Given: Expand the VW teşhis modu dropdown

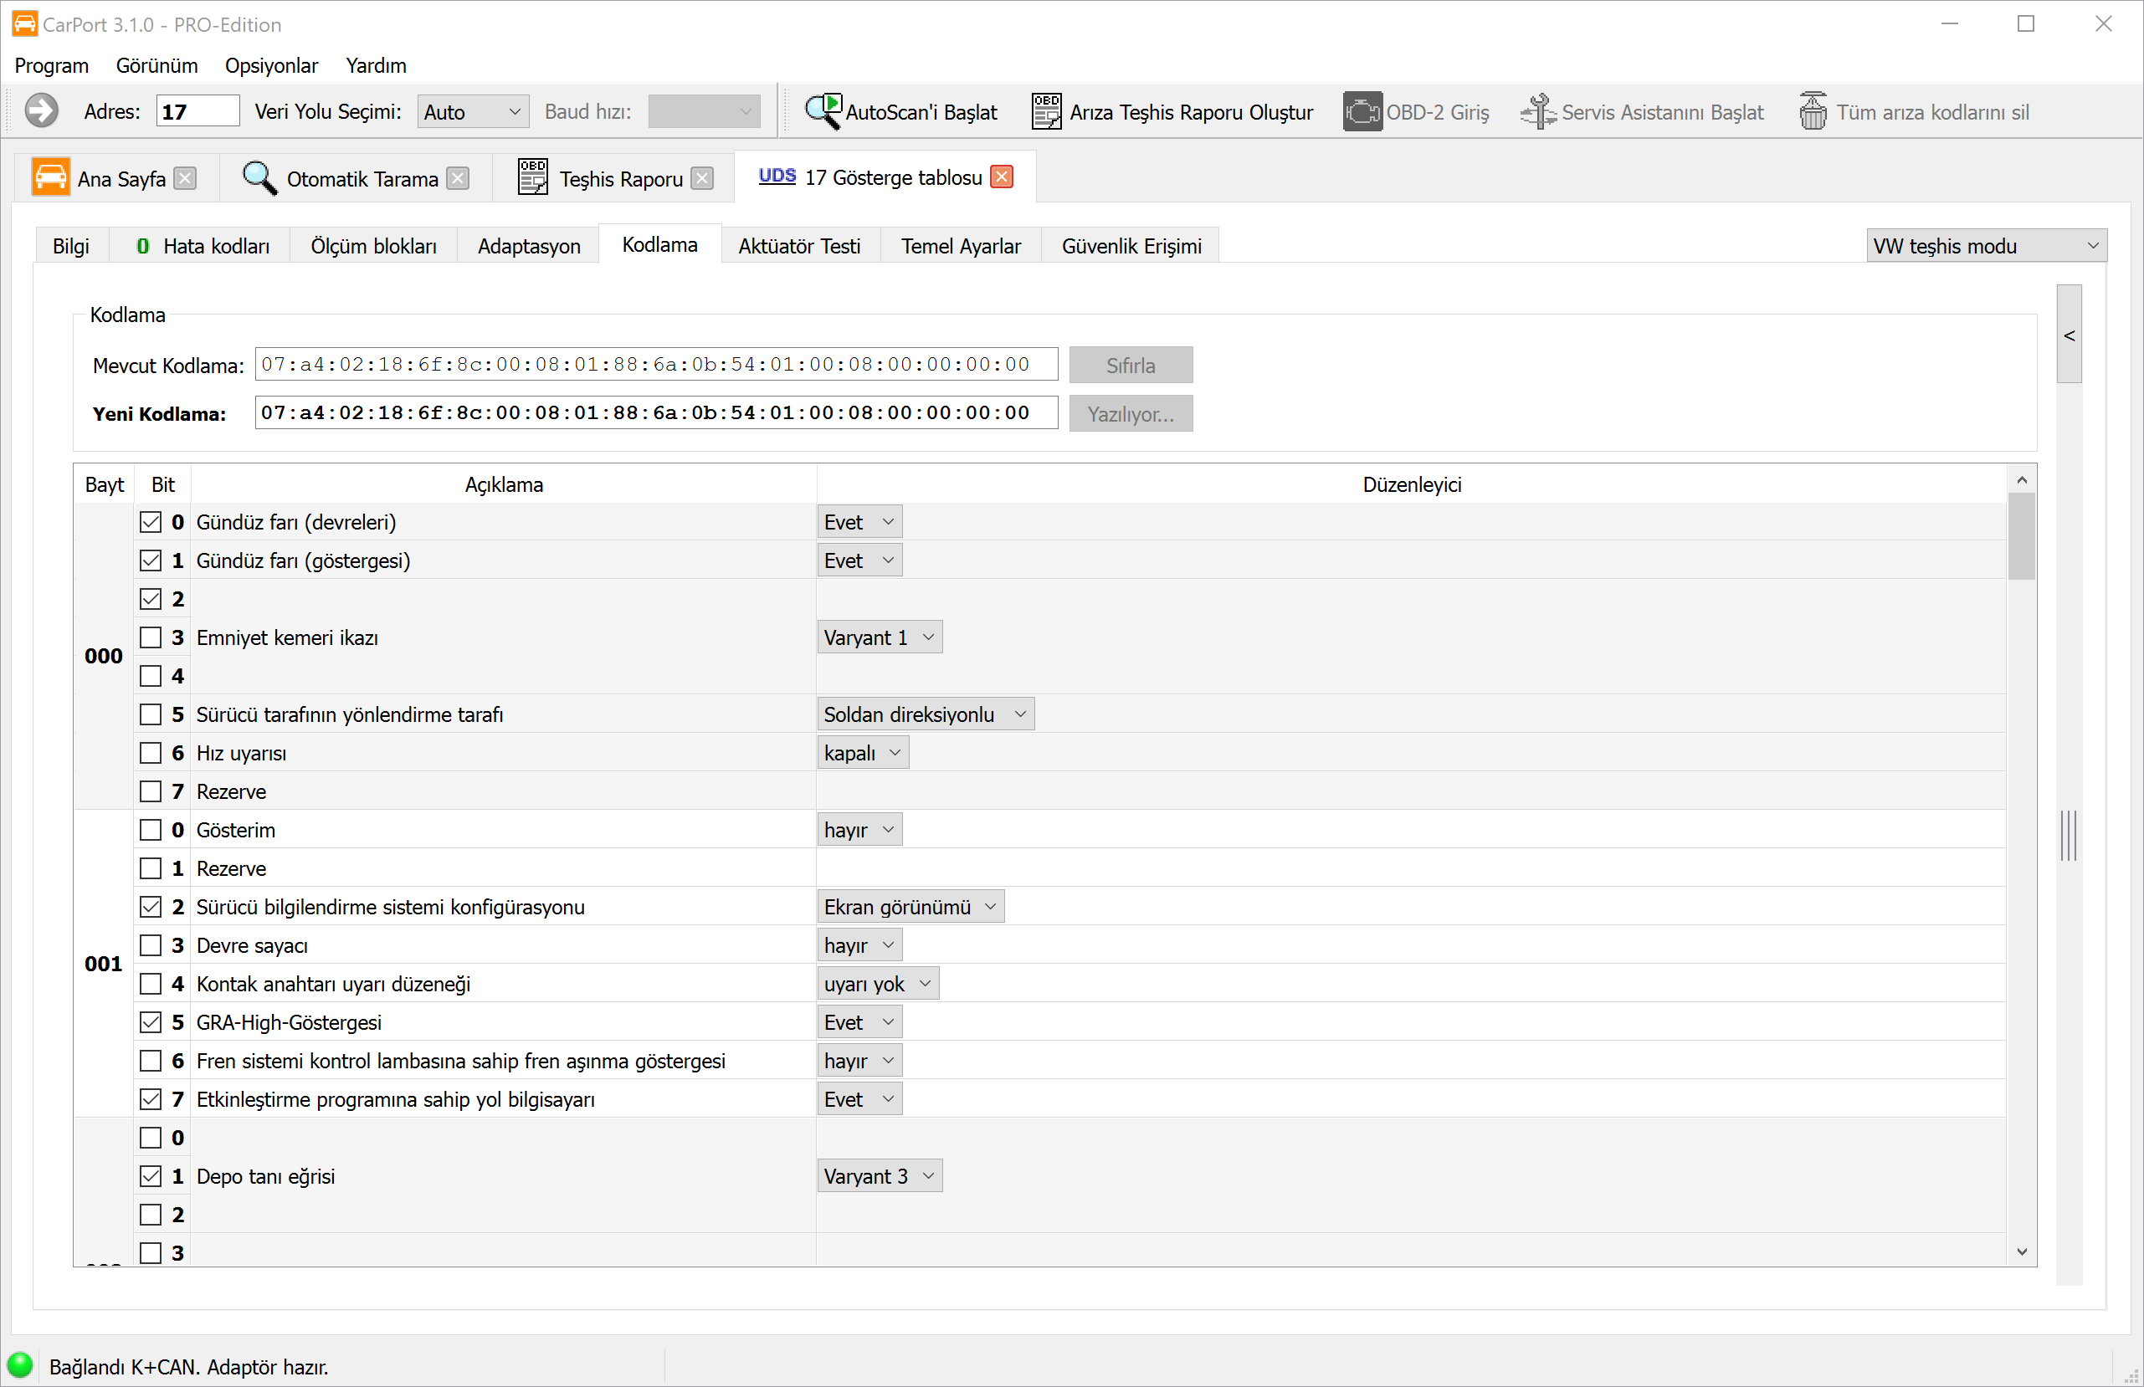Looking at the screenshot, I should click(x=1986, y=246).
